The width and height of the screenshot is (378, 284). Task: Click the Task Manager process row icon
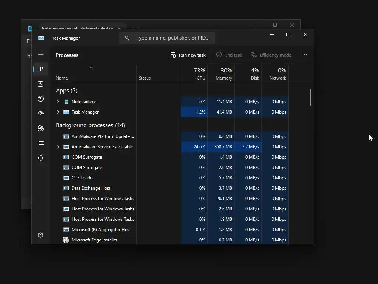pyautogui.click(x=66, y=112)
